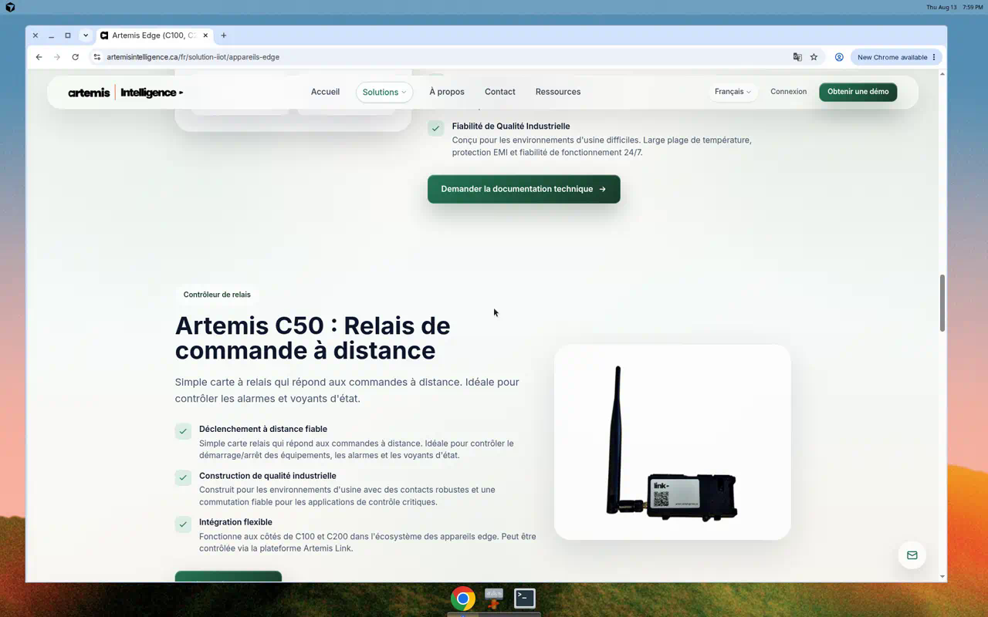
Task: Open a new tab with the plus icon
Action: coord(224,35)
